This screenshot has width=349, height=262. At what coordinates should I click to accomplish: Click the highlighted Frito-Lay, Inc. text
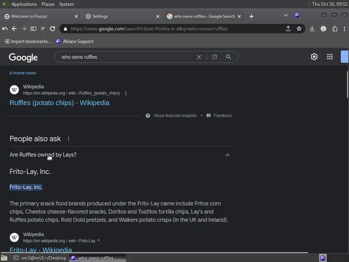[26, 187]
